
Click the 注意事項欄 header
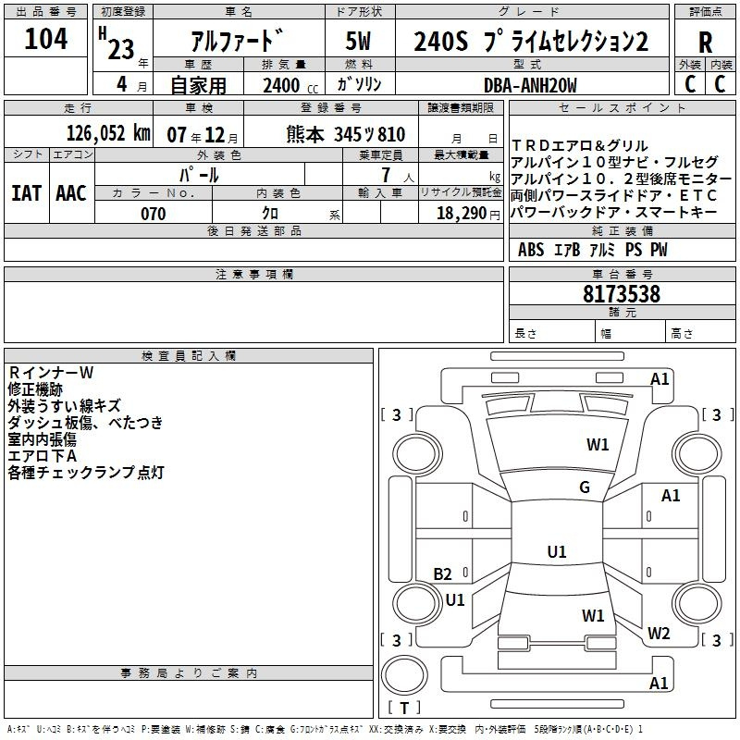[253, 275]
